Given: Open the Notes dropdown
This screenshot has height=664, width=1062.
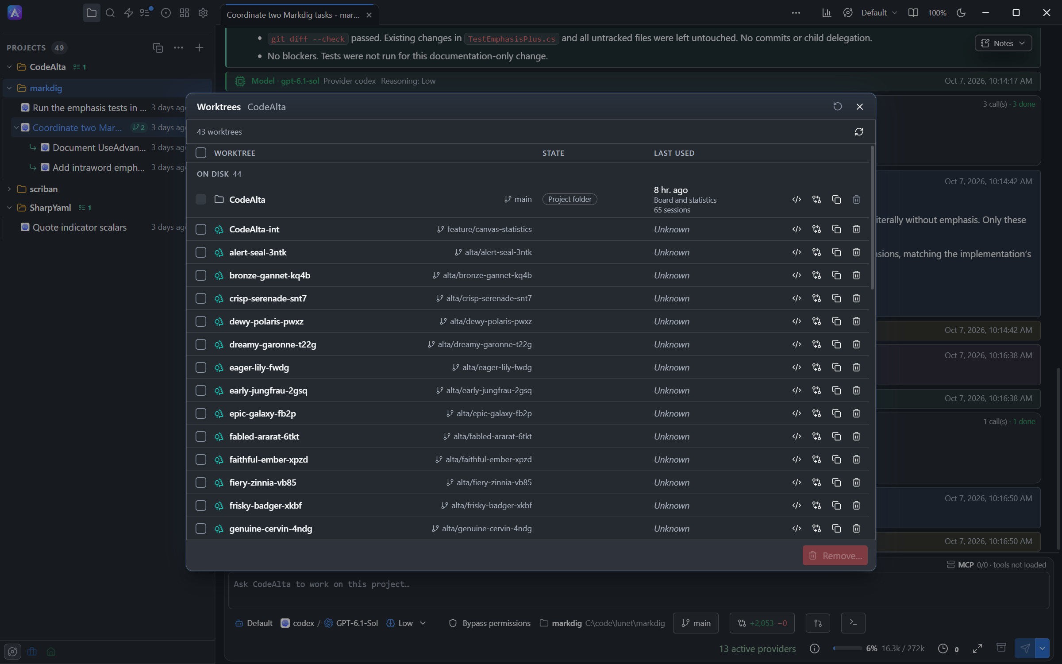Looking at the screenshot, I should click(x=1003, y=43).
